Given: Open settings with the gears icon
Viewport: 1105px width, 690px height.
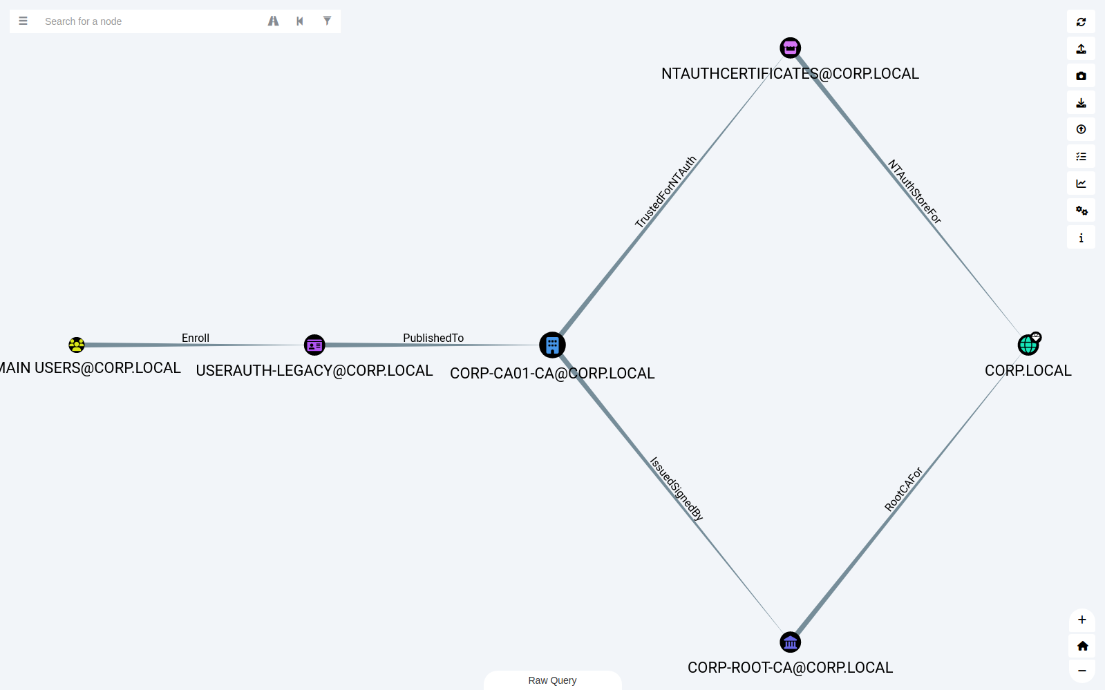Looking at the screenshot, I should [x=1081, y=211].
